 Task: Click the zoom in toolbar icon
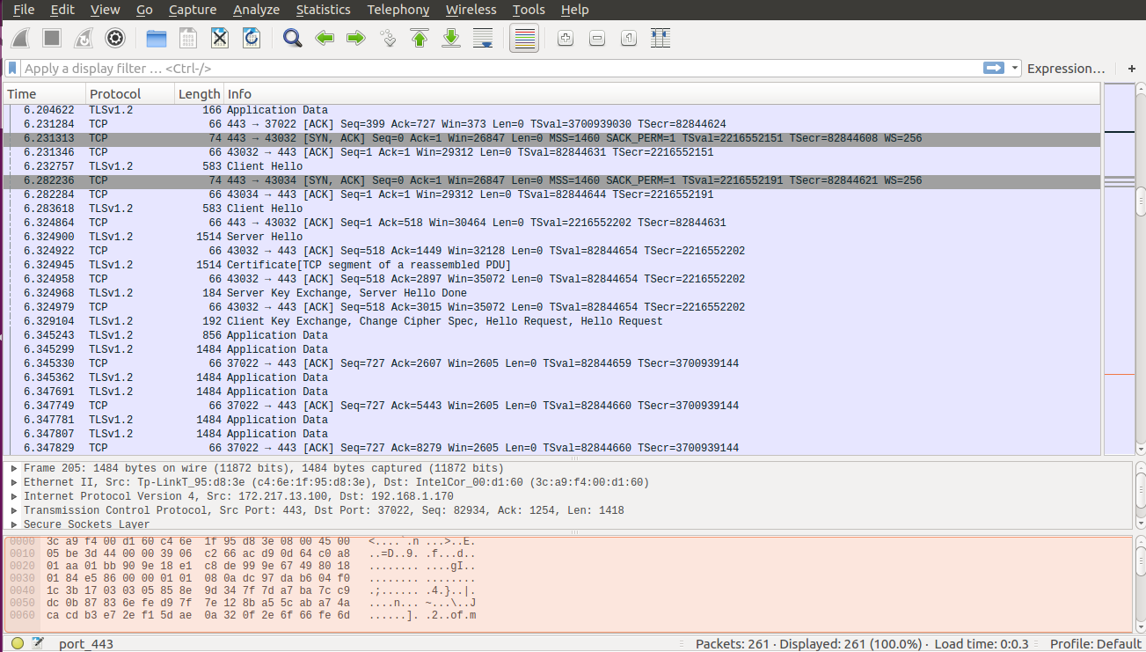tap(566, 38)
